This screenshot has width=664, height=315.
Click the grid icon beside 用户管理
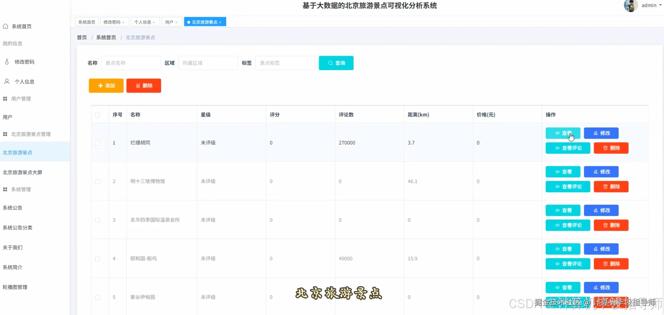click(5, 99)
